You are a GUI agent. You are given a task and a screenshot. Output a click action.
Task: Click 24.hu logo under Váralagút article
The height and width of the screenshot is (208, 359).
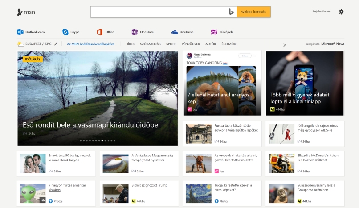(x=216, y=141)
